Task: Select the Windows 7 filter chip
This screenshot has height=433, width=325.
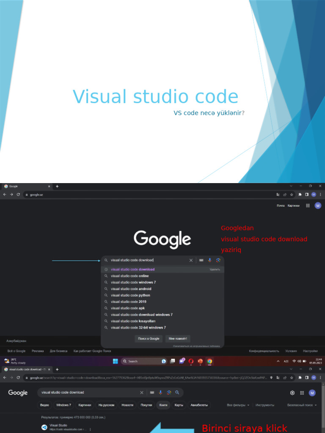Action: coord(63,405)
